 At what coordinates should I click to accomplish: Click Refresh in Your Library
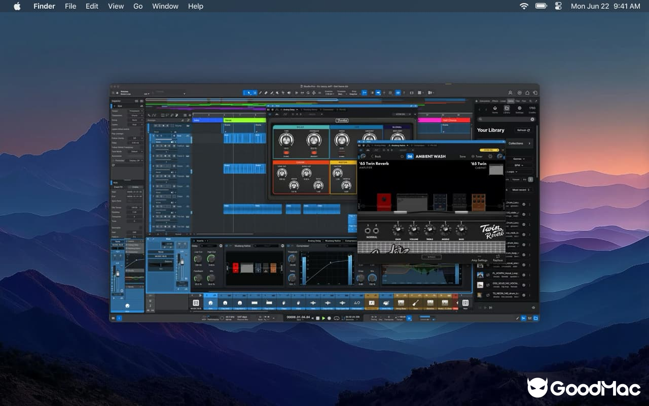click(523, 130)
